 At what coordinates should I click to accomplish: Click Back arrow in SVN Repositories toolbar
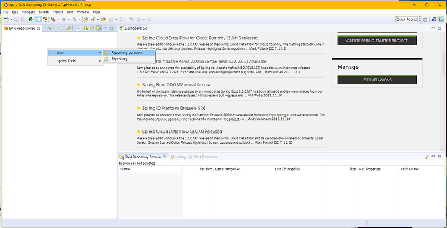(56, 28)
